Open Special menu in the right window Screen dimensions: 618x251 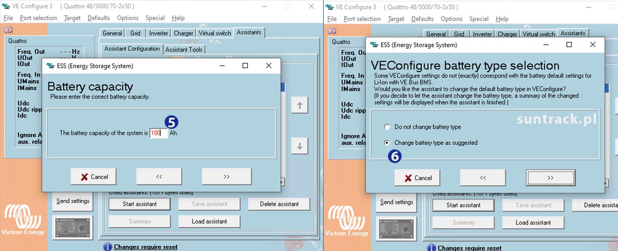click(x=479, y=19)
